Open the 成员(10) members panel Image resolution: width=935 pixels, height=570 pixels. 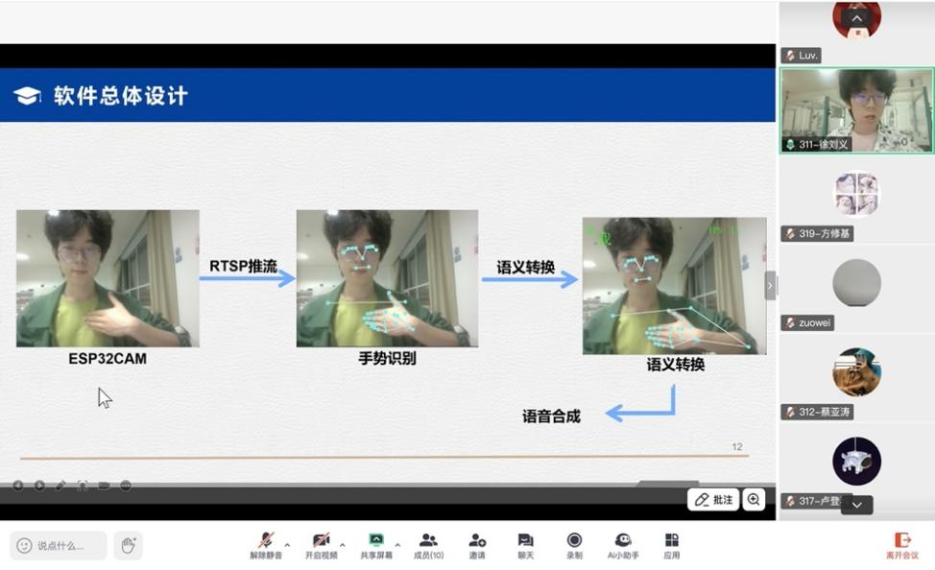(x=428, y=545)
